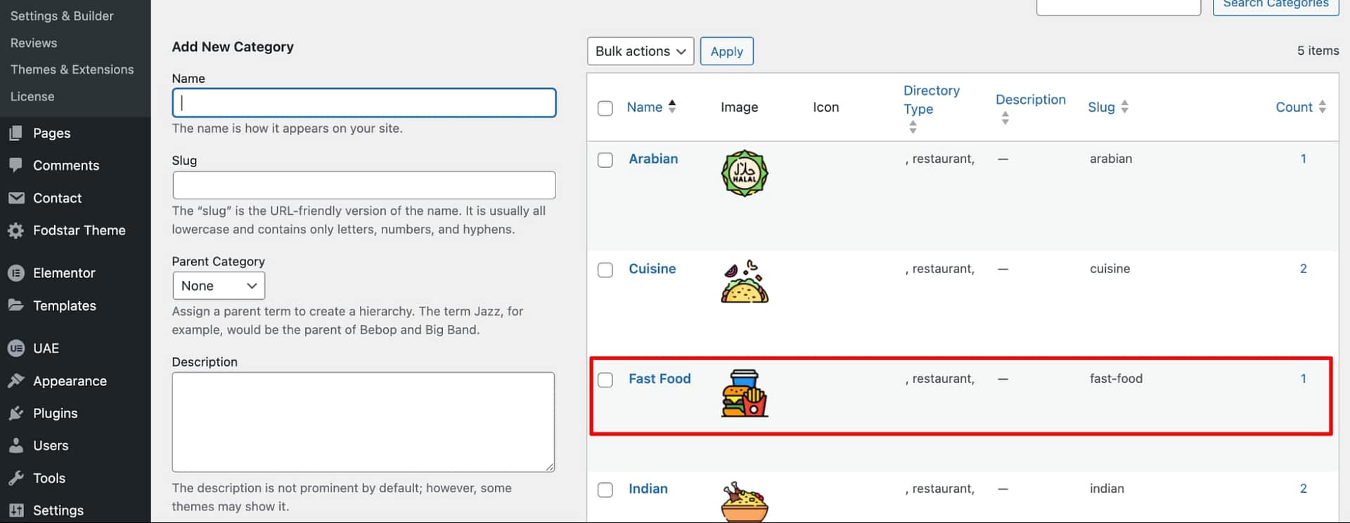
Task: Open the Indian category link
Action: (x=648, y=489)
